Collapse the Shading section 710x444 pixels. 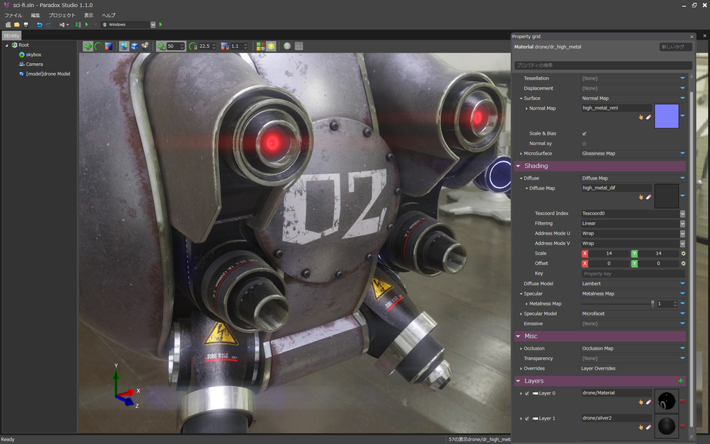[519, 166]
